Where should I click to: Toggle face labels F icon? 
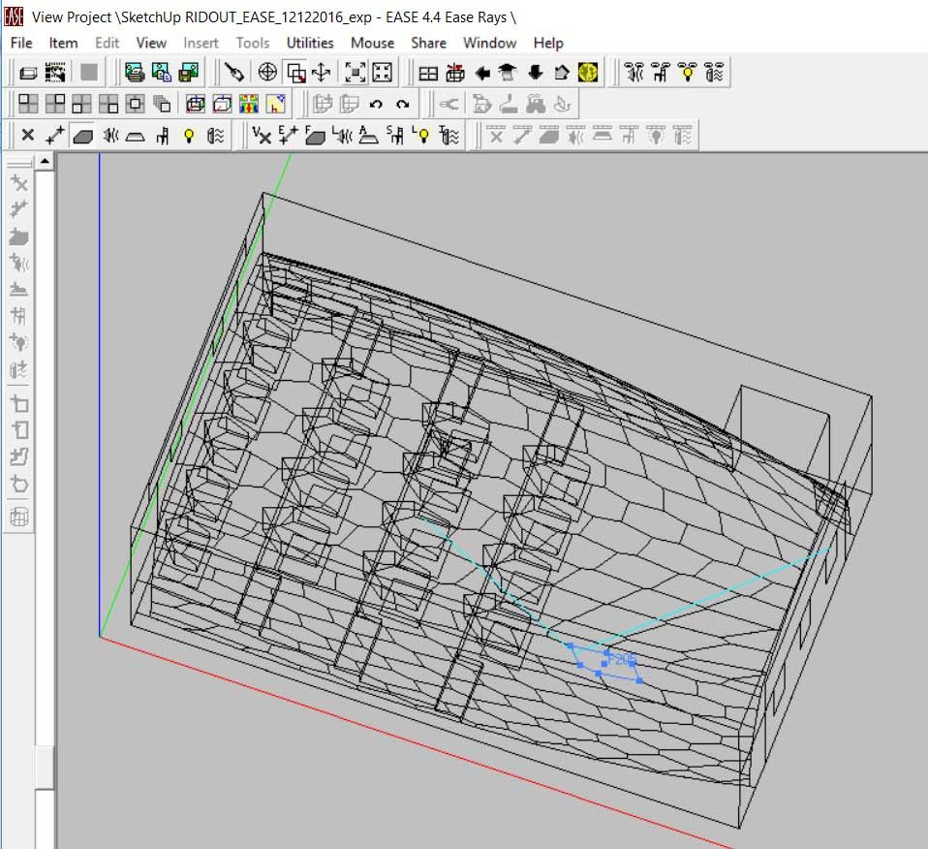tap(314, 136)
